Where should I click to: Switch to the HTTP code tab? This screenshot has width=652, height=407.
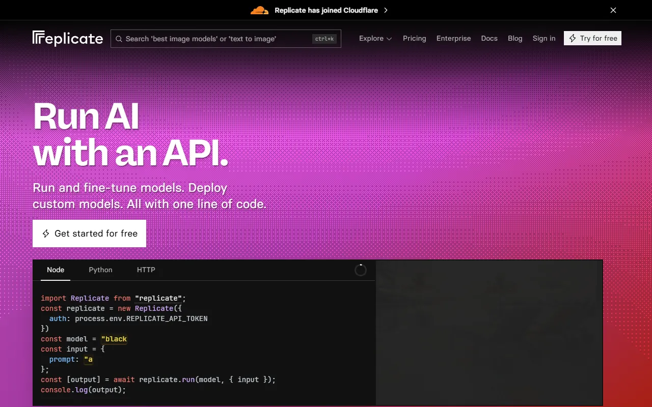pos(146,270)
